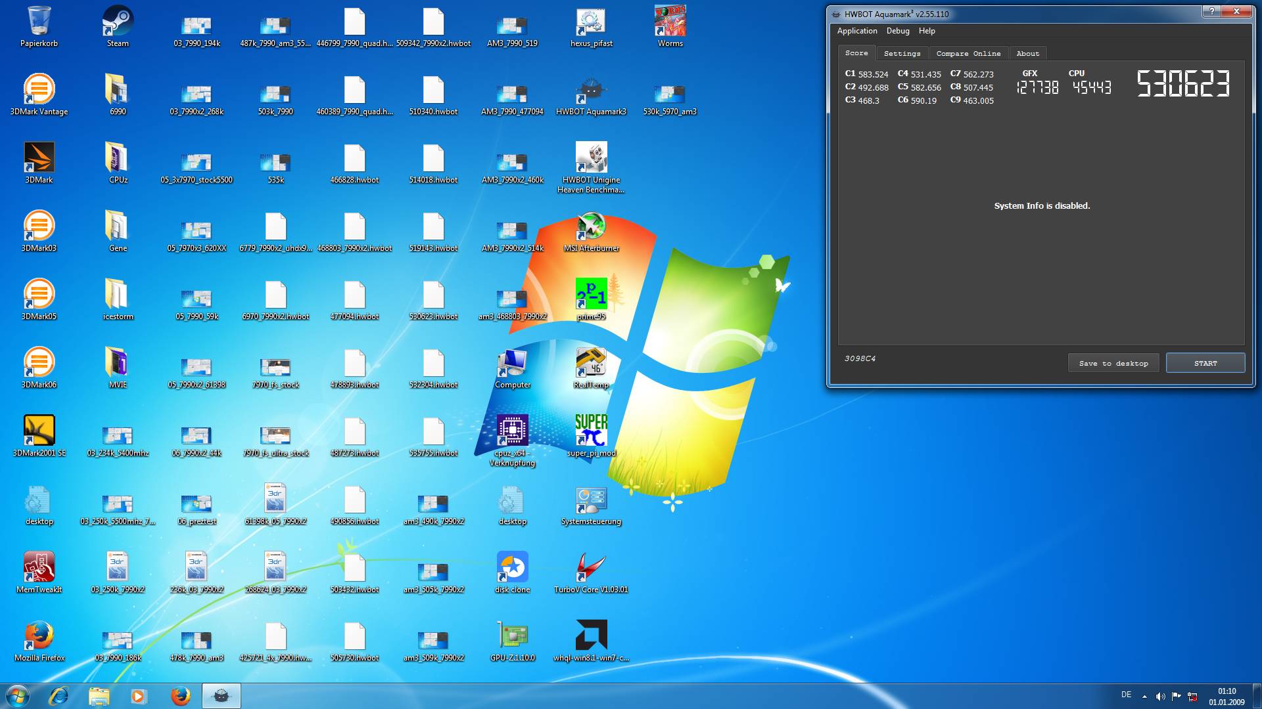Click the Windows Start orb
This screenshot has height=709, width=1262.
coord(18,696)
